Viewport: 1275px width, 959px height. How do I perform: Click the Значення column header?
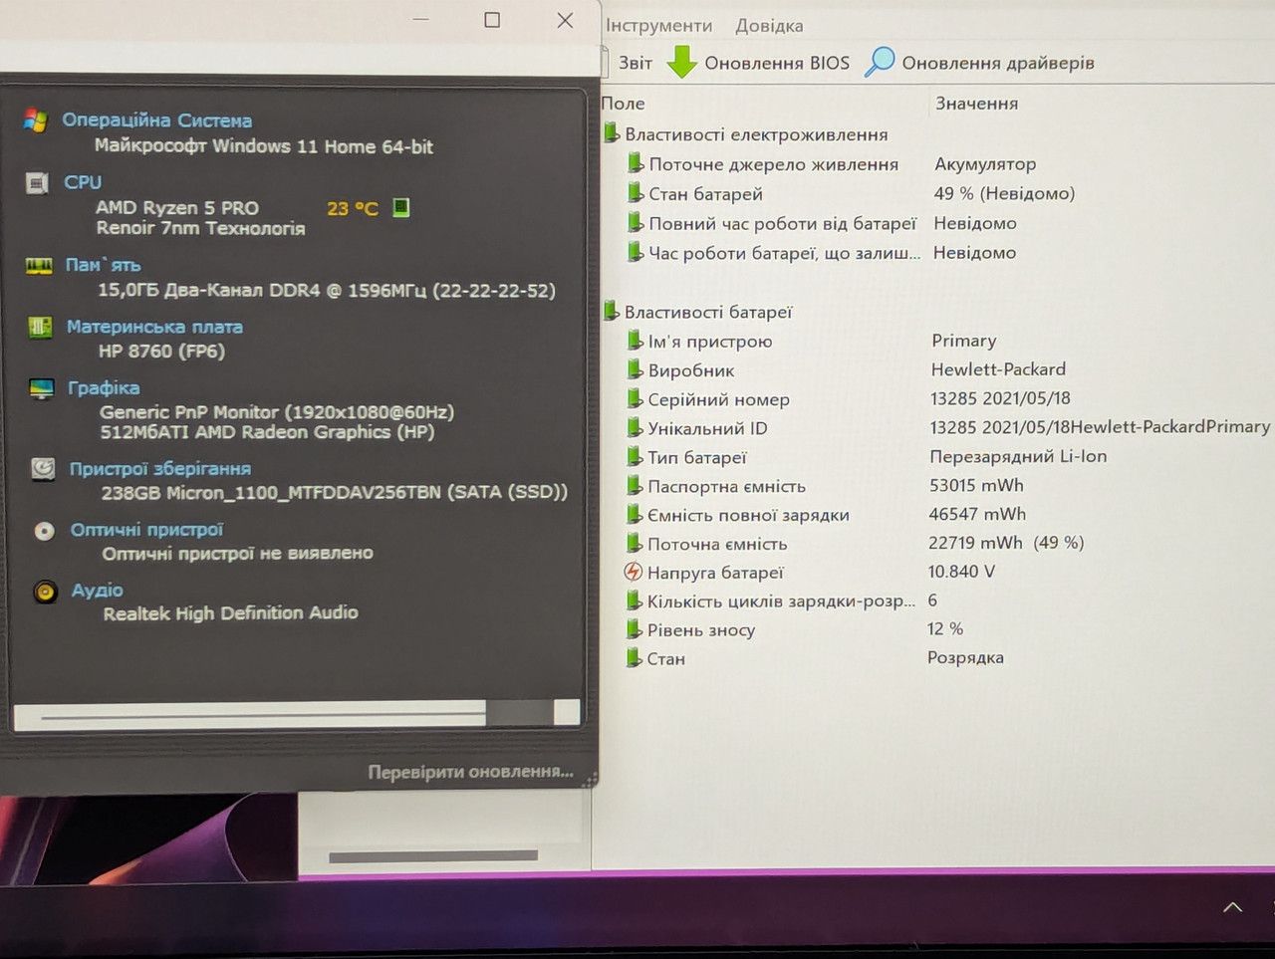(x=976, y=104)
